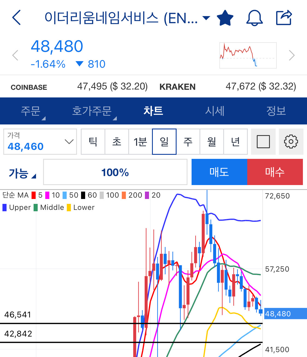
Task: Tap the 810 price change value
Action: (97, 64)
